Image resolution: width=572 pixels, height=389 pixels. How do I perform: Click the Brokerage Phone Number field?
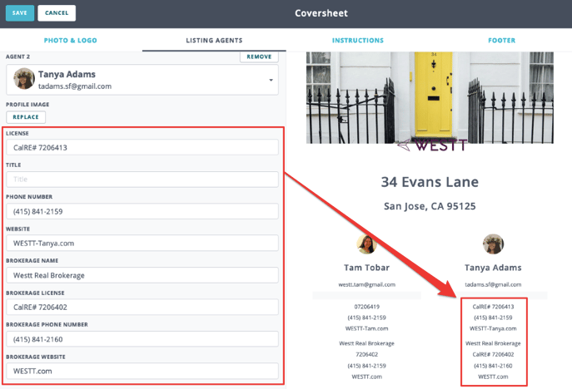click(x=142, y=339)
